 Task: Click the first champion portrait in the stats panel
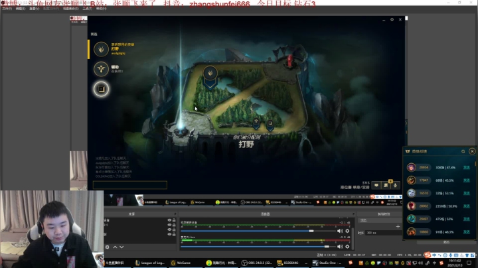(x=411, y=167)
